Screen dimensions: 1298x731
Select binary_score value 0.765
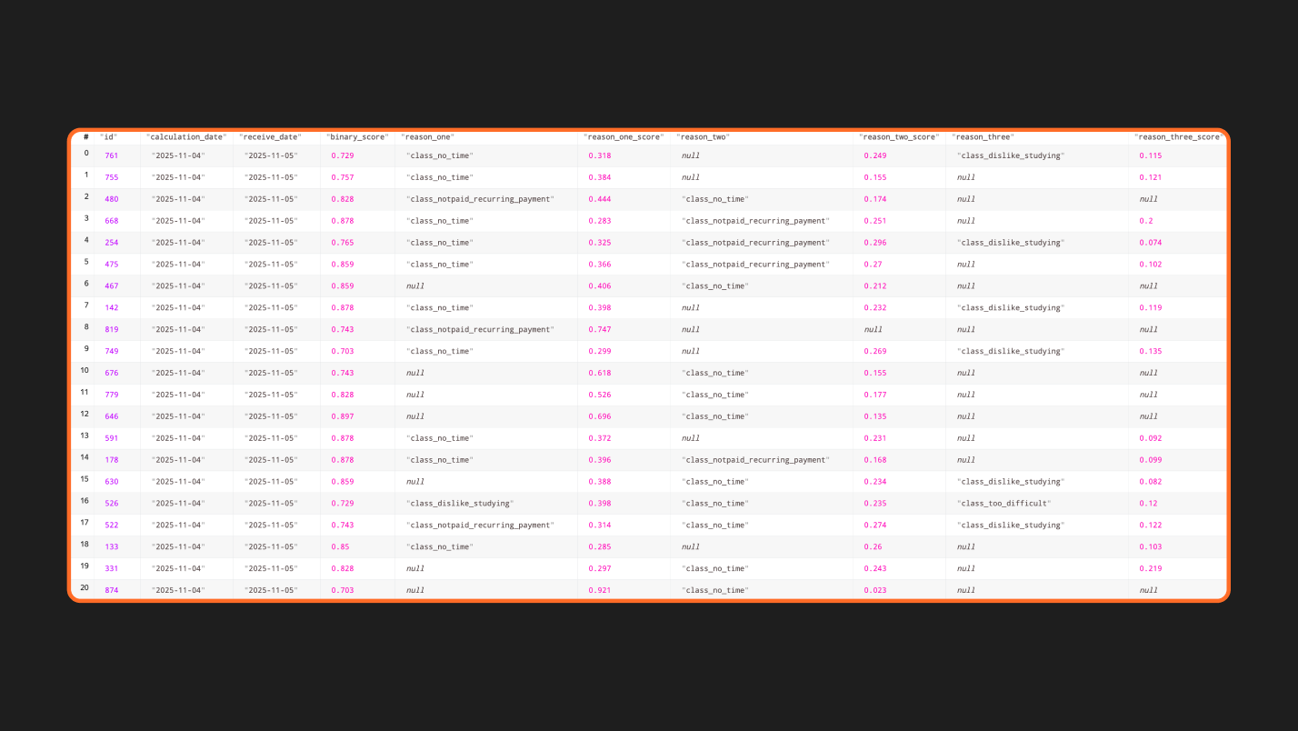pos(343,243)
